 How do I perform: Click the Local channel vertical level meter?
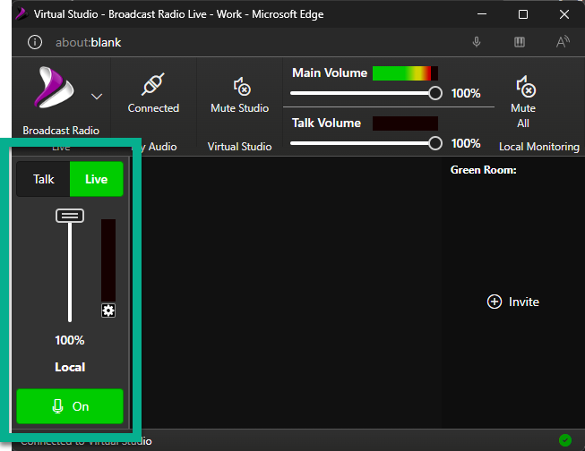coord(108,260)
